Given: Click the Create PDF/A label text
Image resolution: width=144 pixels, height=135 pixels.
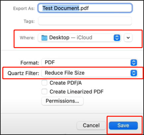Looking at the screenshot, I should pyautogui.click(x=66, y=83).
